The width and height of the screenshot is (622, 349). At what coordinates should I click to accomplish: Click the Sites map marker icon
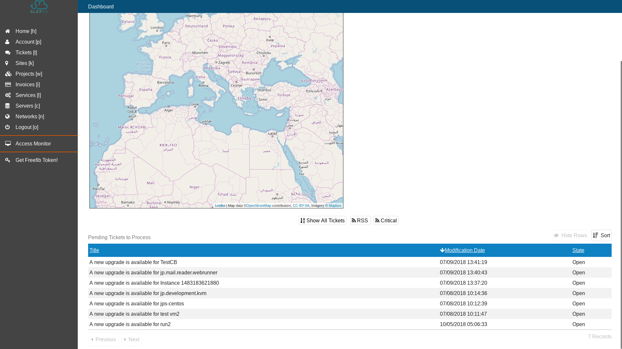point(7,63)
